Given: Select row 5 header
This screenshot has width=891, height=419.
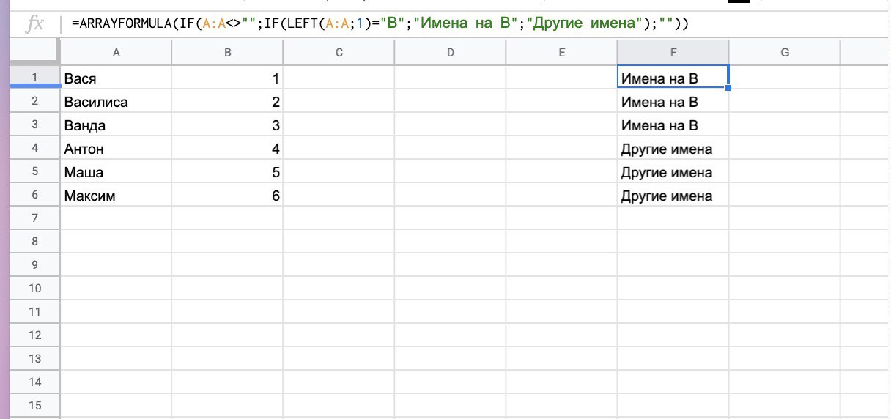Looking at the screenshot, I should pos(34,171).
